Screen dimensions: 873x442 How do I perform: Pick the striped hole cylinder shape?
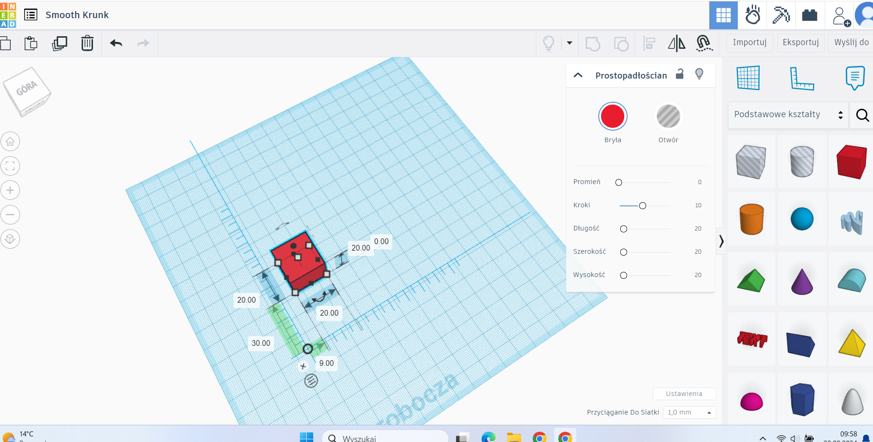pyautogui.click(x=802, y=162)
